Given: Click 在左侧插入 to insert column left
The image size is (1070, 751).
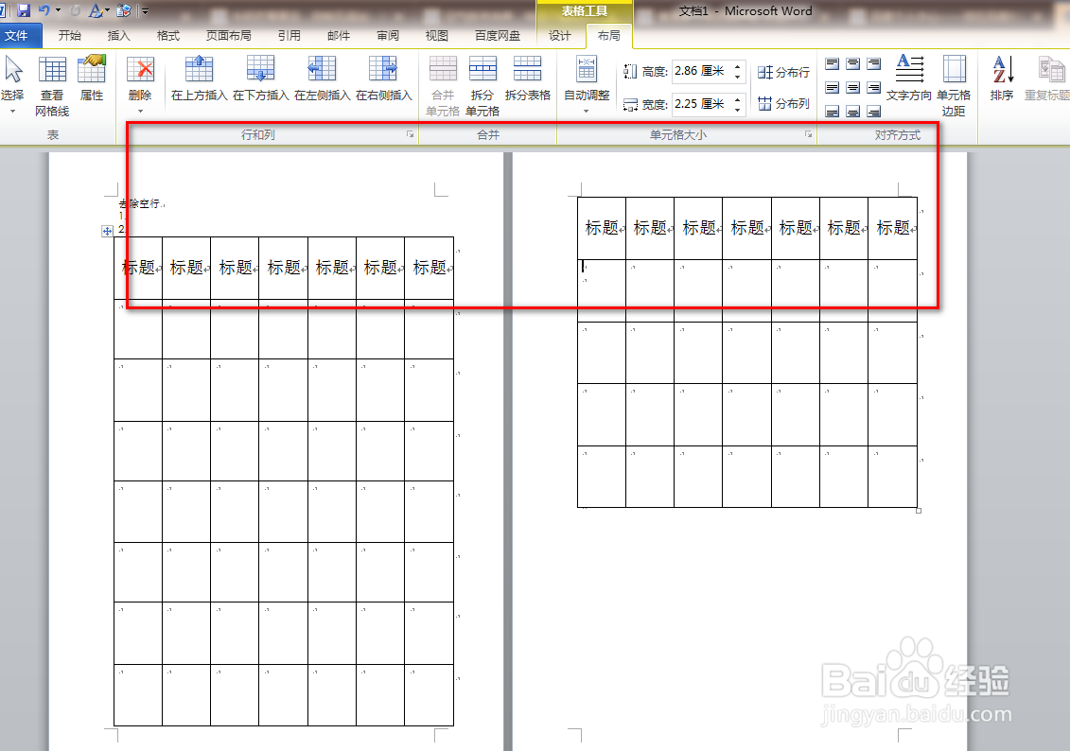Looking at the screenshot, I should [322, 79].
